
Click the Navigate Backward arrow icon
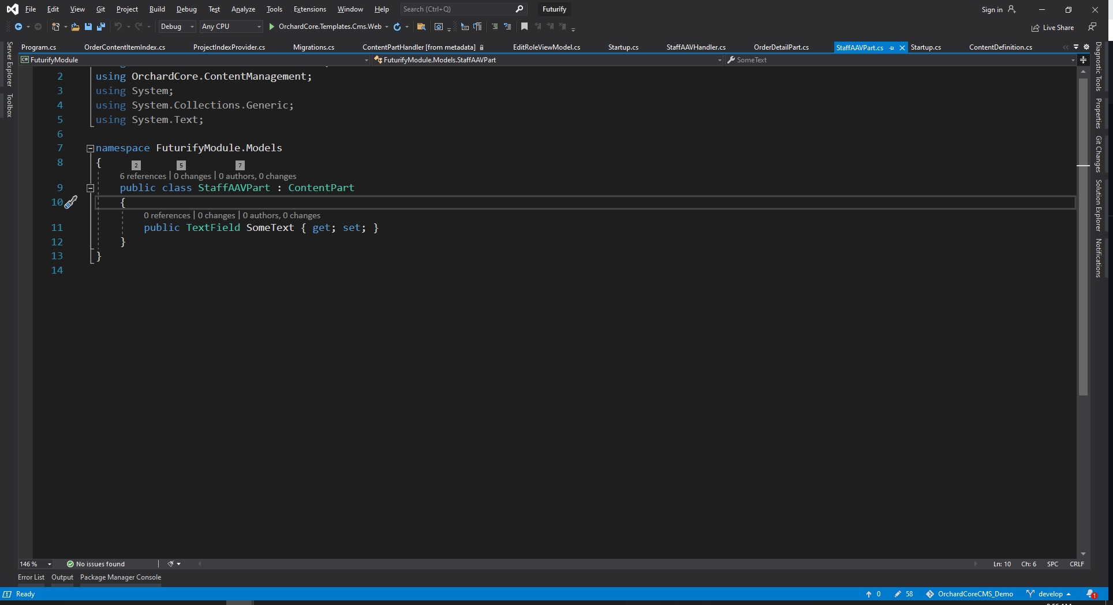[x=17, y=27]
